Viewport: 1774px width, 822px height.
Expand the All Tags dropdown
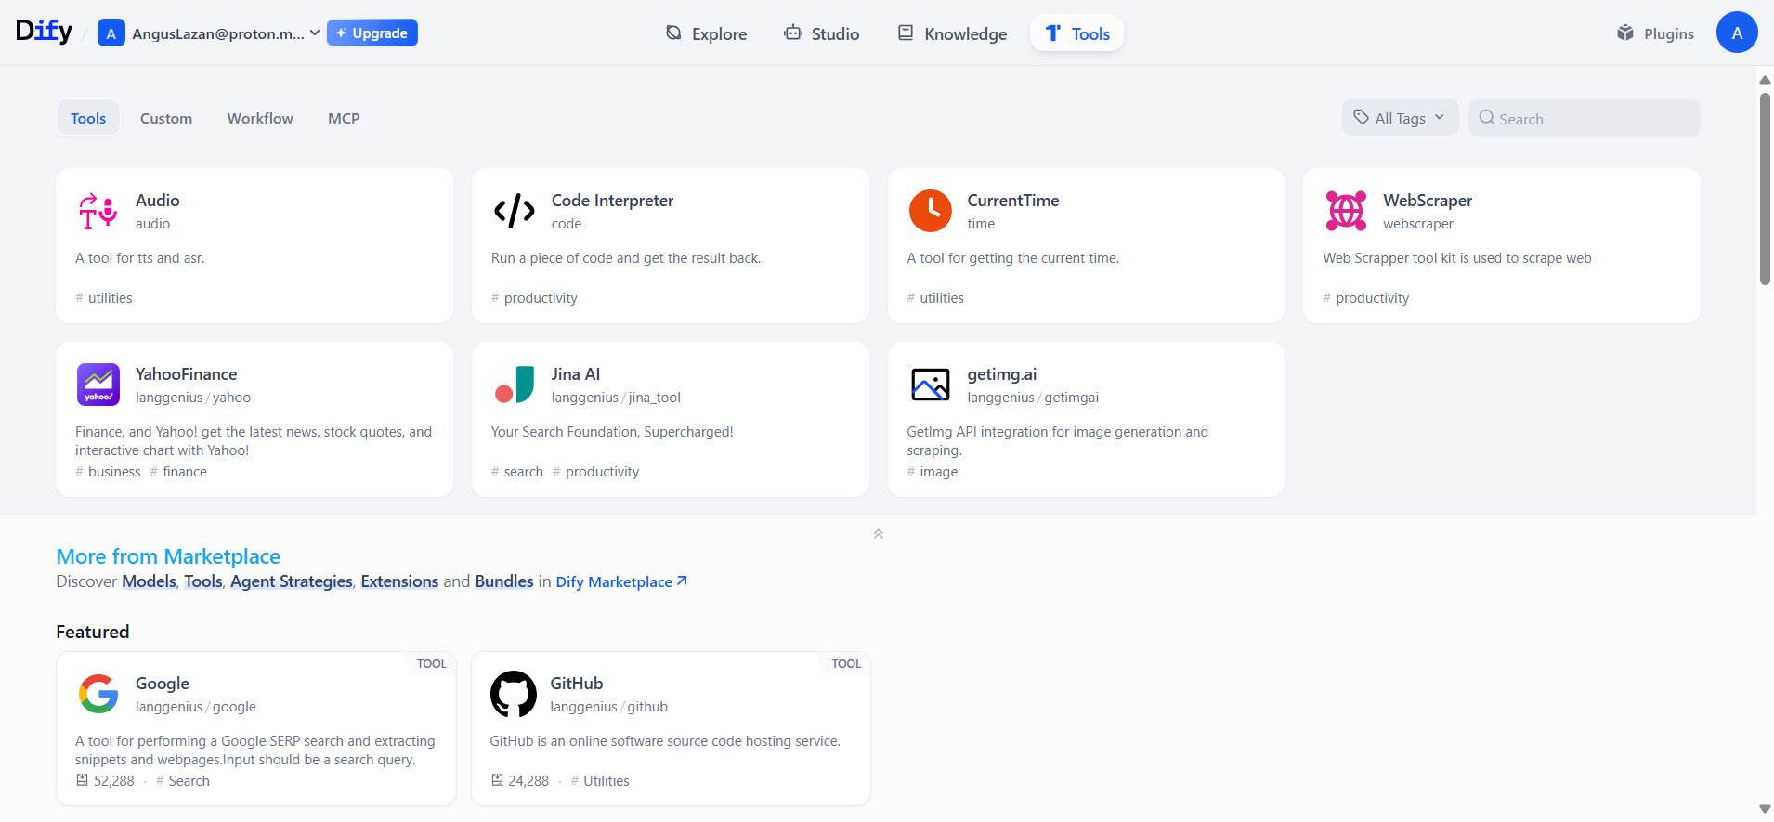(x=1400, y=118)
